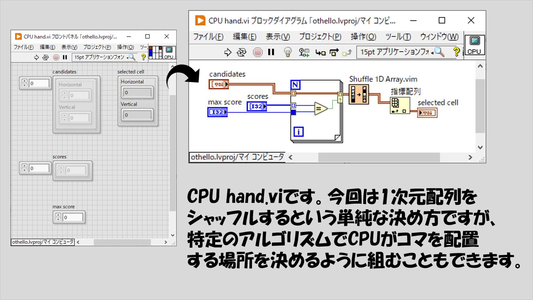Viewport: 533px width, 300px height.
Task: Toggle highlight execution light bulb
Action: [x=287, y=52]
